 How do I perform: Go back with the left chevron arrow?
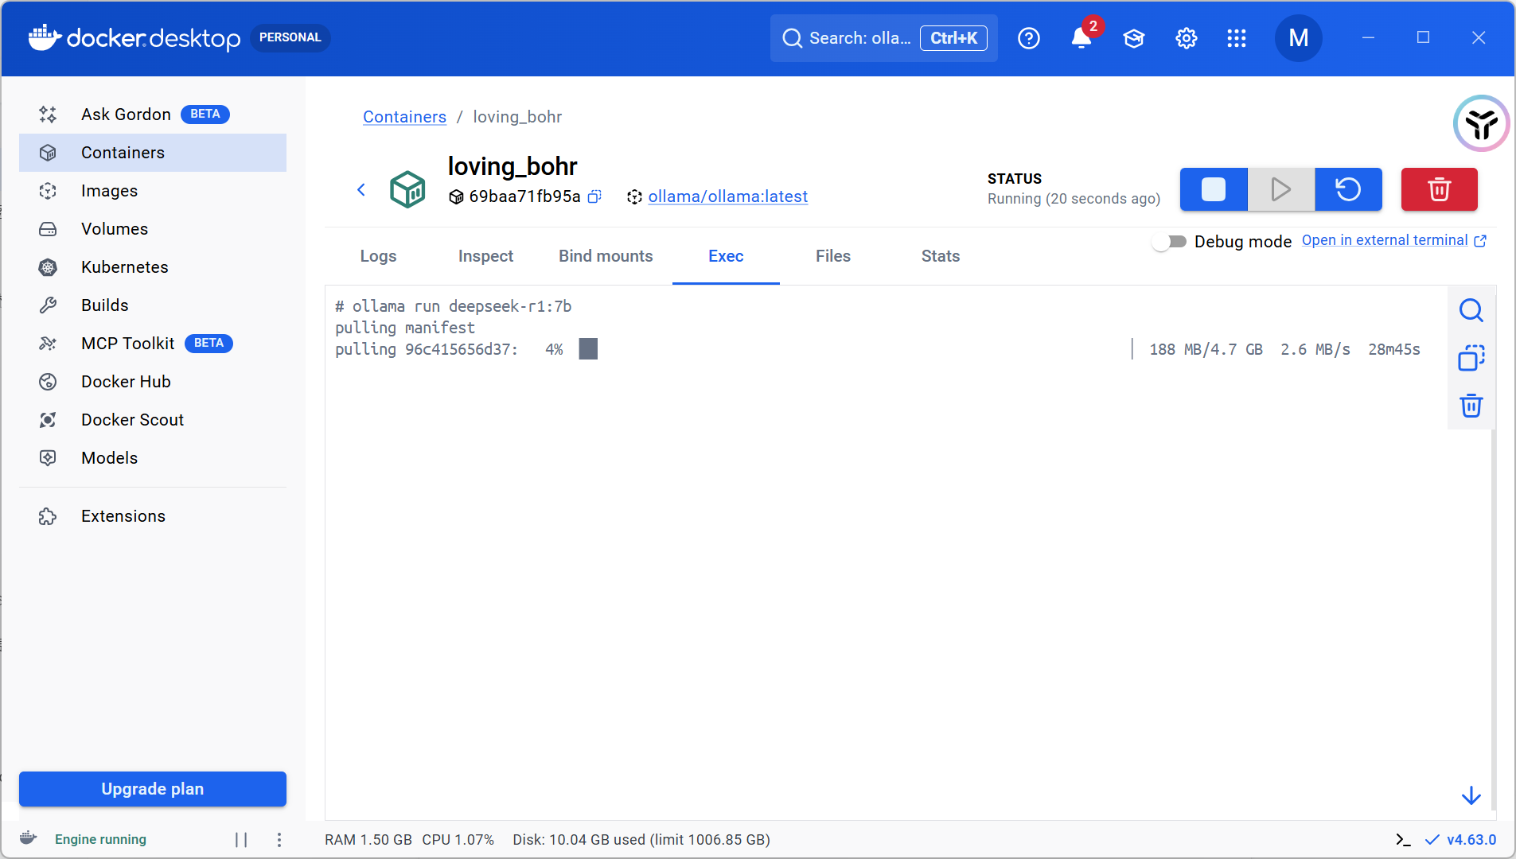pos(361,189)
